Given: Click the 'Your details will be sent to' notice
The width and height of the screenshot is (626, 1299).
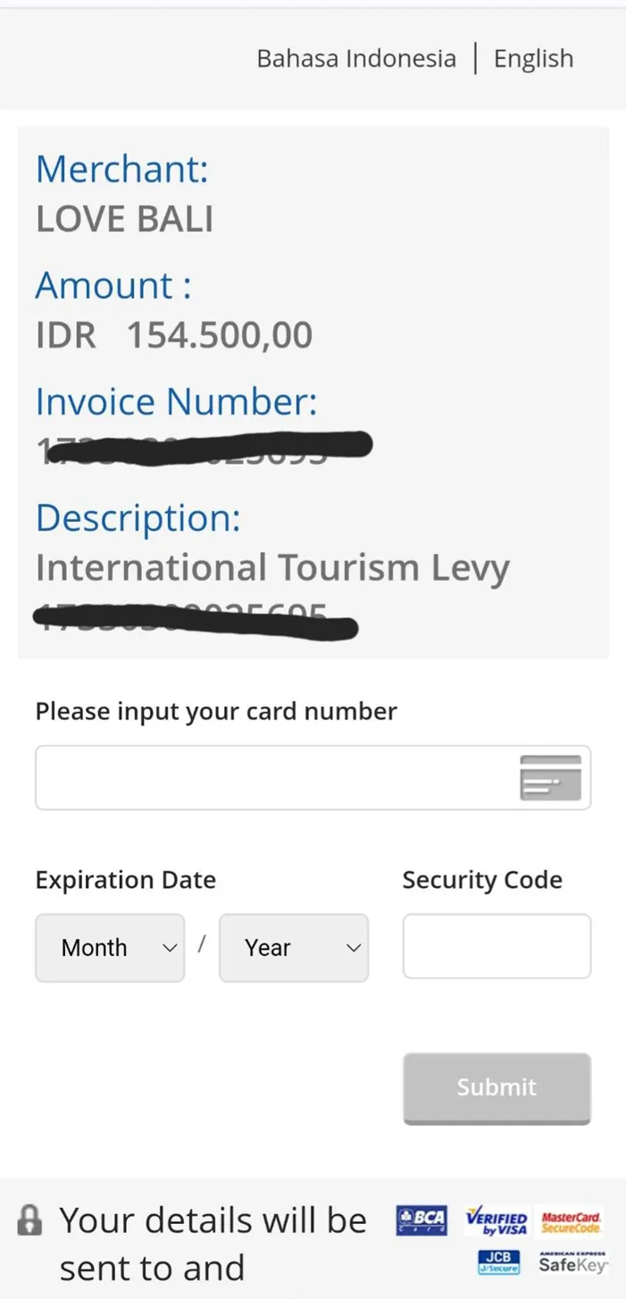Looking at the screenshot, I should [213, 1244].
